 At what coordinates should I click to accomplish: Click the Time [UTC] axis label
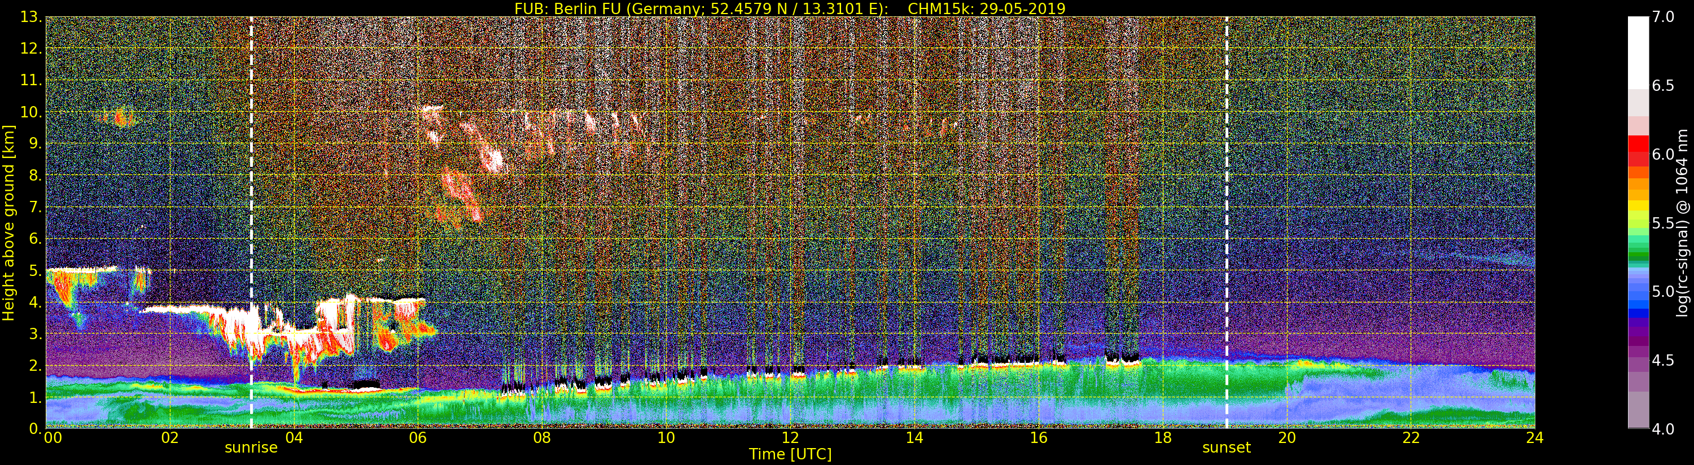[790, 454]
